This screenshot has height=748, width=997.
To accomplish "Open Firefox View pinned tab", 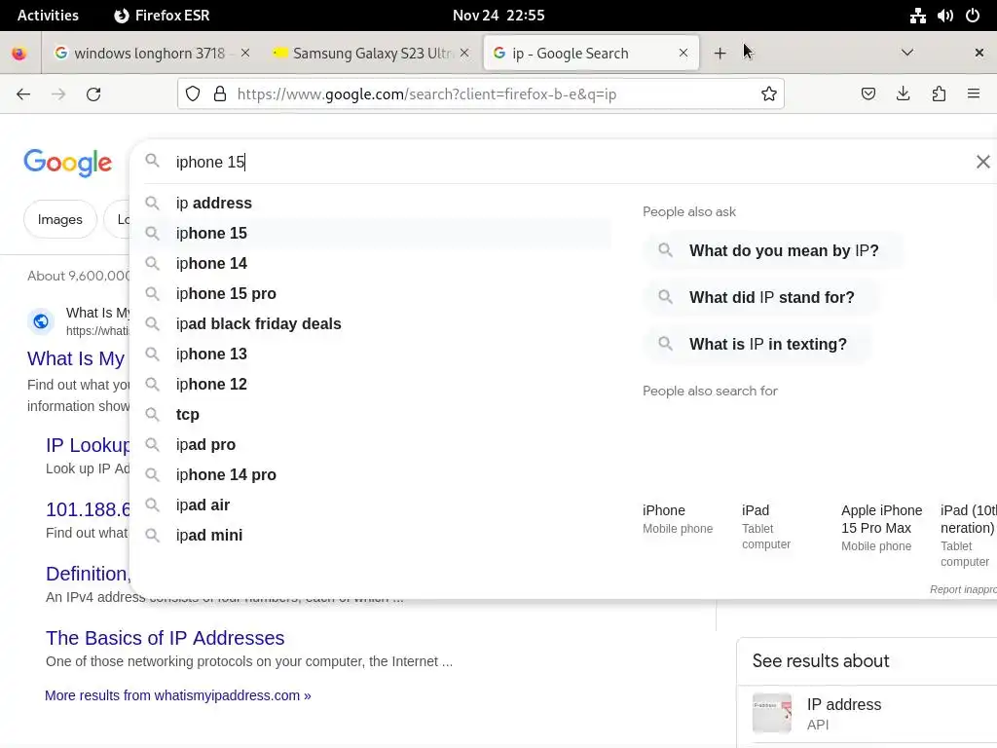I will pyautogui.click(x=19, y=54).
